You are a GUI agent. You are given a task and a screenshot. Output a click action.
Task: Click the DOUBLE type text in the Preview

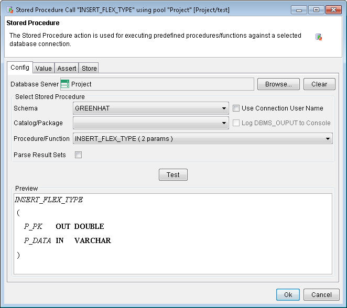tap(89, 226)
